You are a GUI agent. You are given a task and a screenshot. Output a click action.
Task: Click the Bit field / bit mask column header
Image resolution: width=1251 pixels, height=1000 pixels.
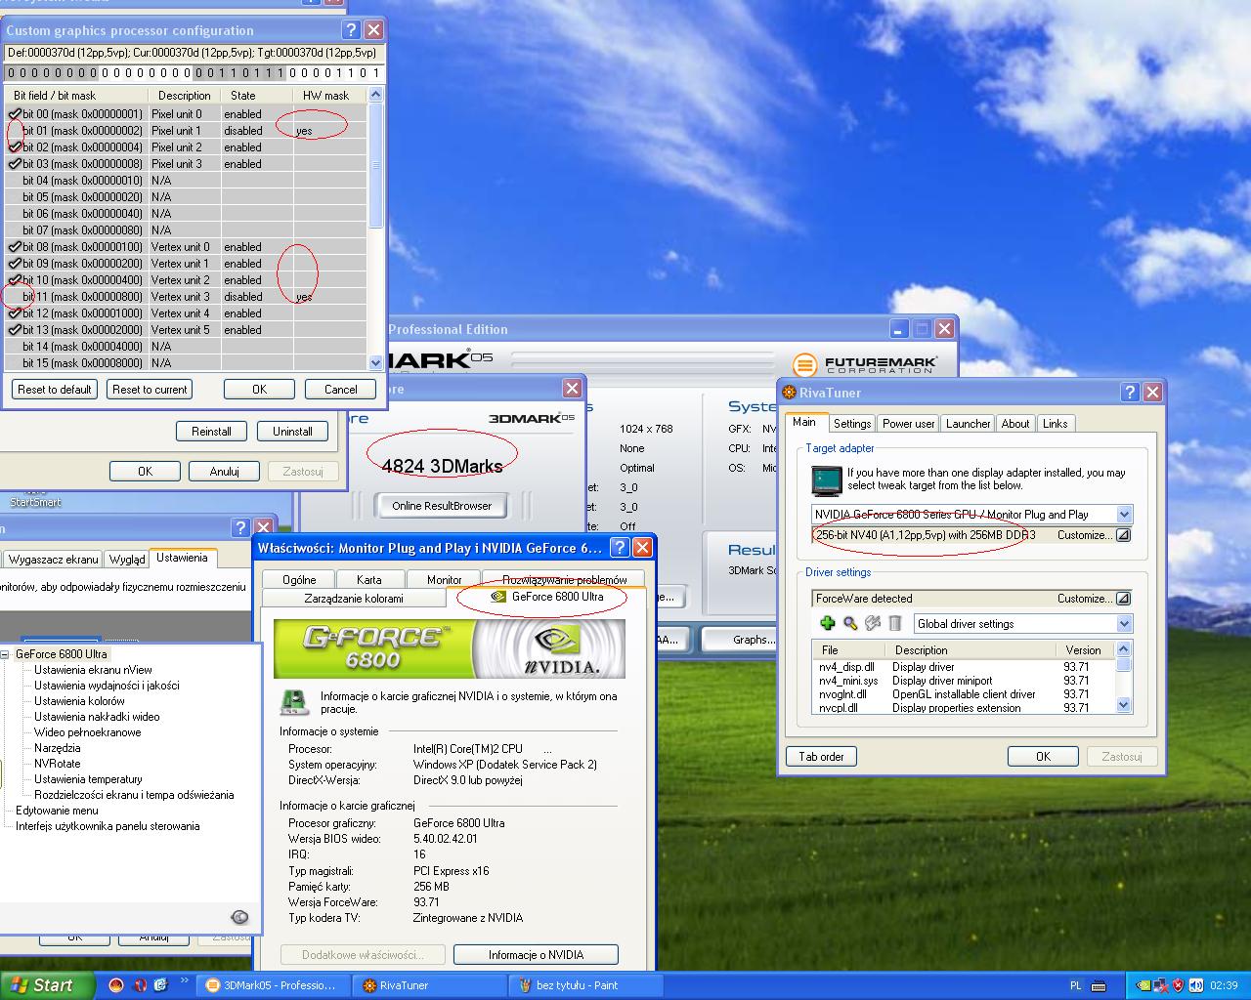pyautogui.click(x=78, y=96)
